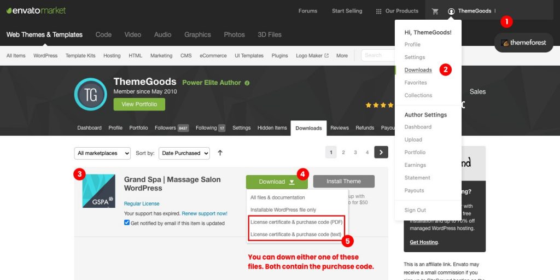Open the Refunds tab

click(365, 128)
